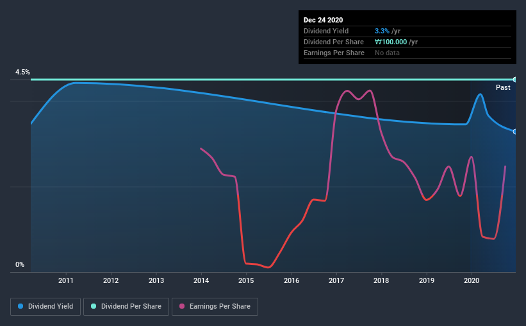The height and width of the screenshot is (326, 526).
Task: Click the 2012 x-axis label
Action: (111, 280)
